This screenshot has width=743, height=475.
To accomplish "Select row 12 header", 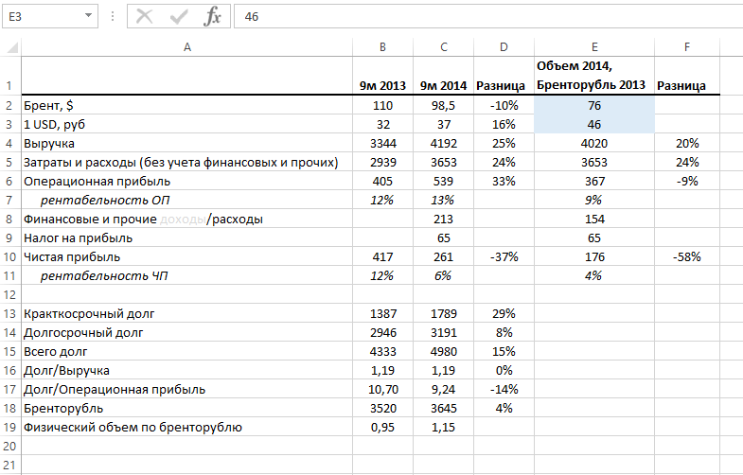I will (x=10, y=294).
